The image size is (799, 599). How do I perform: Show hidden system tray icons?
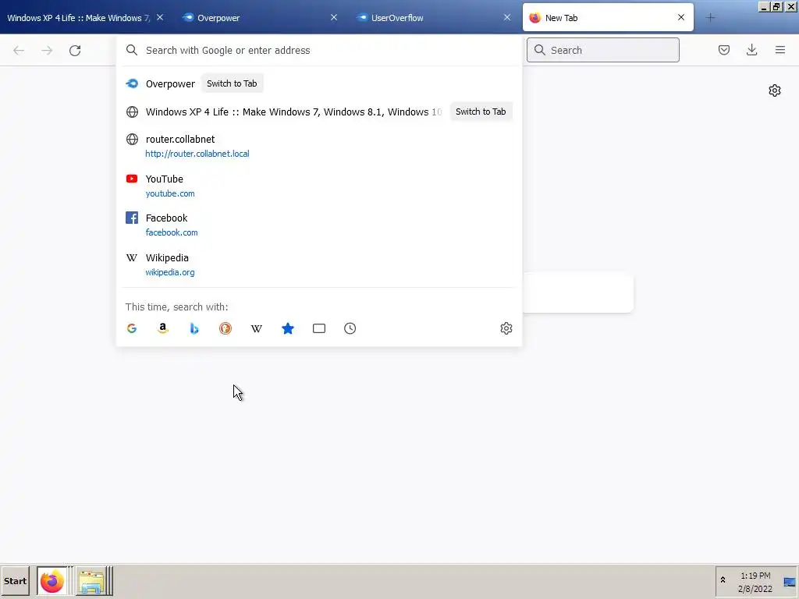click(723, 580)
